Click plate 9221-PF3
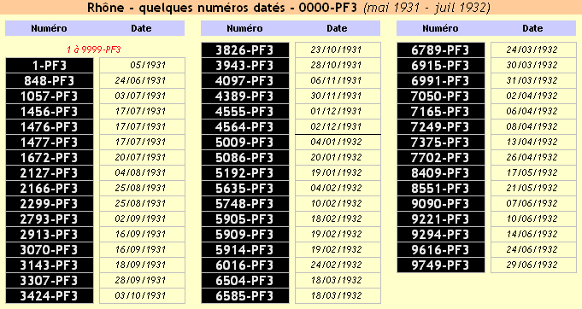The width and height of the screenshot is (582, 309). pyautogui.click(x=441, y=219)
